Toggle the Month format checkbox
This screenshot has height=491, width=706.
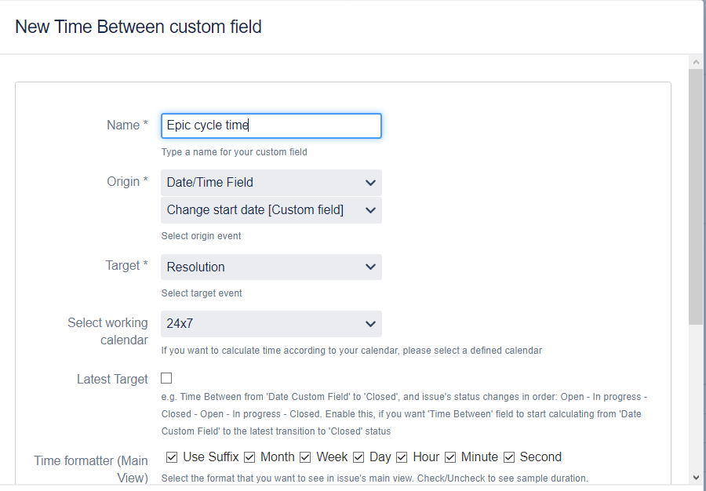click(250, 457)
